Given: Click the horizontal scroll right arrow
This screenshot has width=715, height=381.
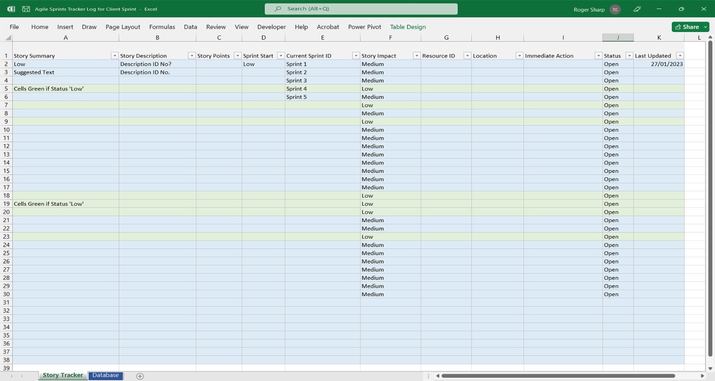Looking at the screenshot, I should click(x=702, y=376).
